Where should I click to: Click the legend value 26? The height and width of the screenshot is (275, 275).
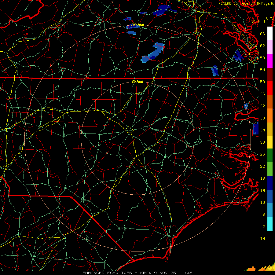[x=262, y=154]
